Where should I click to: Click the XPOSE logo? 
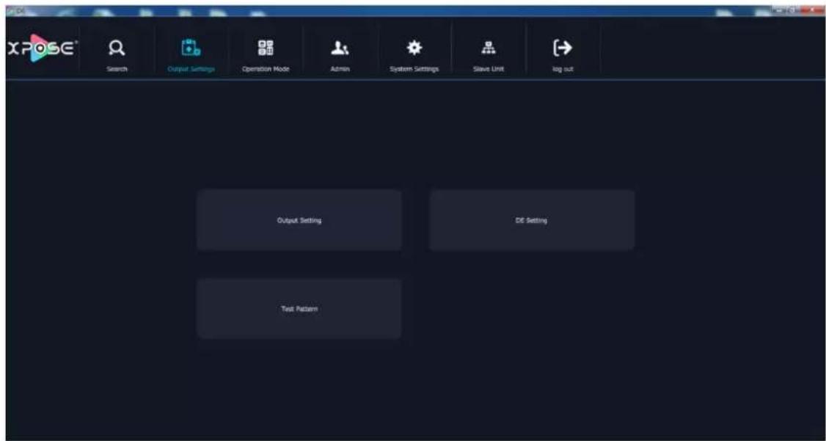(x=42, y=48)
